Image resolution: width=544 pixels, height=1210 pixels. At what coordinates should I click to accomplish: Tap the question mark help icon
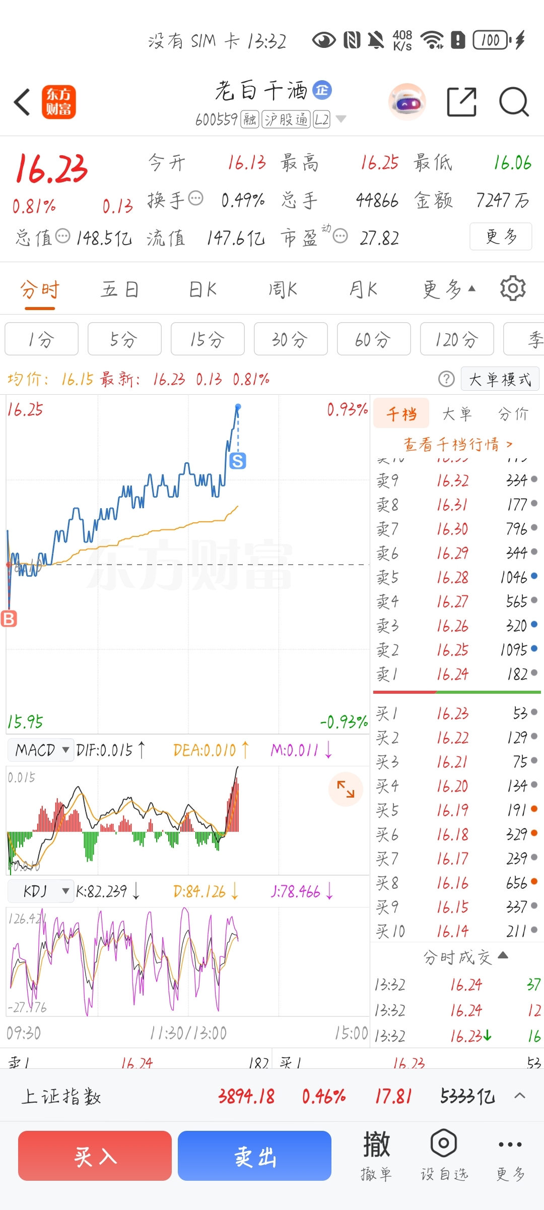coord(446,379)
